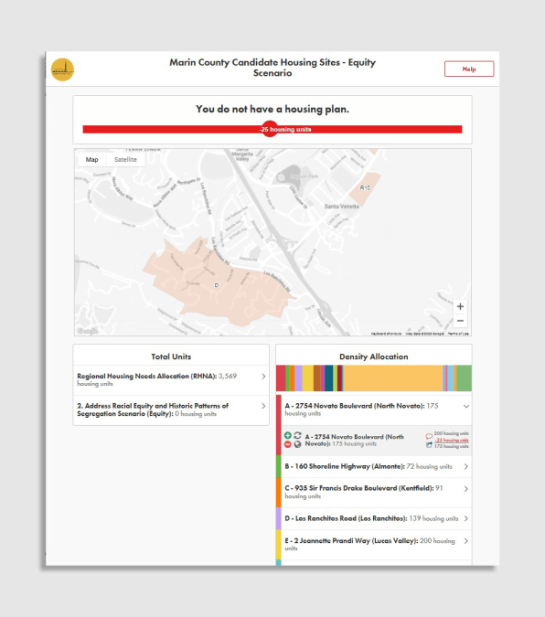Click the red minus remove-units icon
This screenshot has height=617, width=545.
point(288,444)
